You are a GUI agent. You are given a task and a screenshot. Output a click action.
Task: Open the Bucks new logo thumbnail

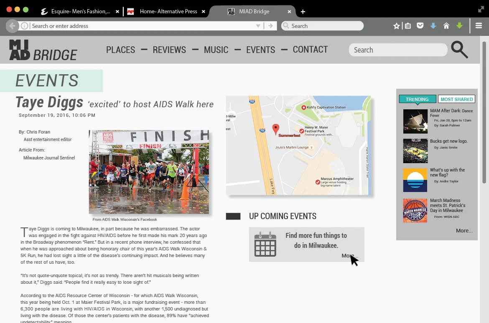click(415, 151)
